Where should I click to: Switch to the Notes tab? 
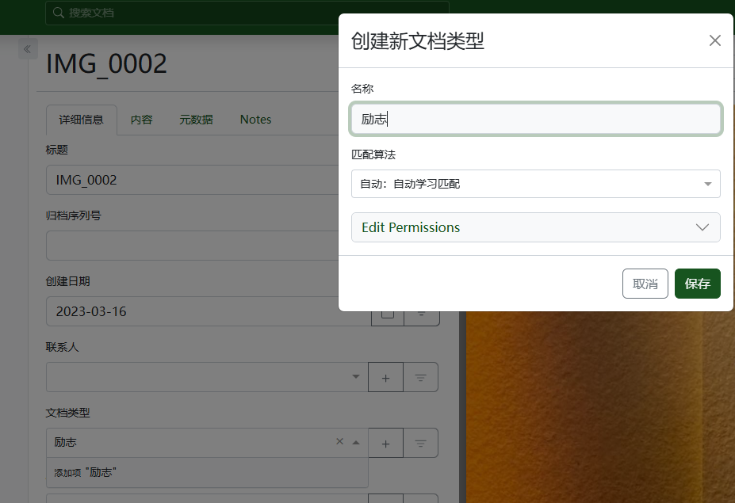pos(255,120)
